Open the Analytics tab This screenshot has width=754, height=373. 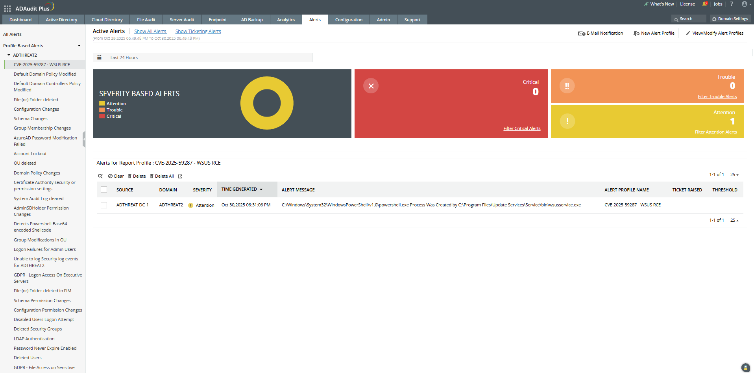pyautogui.click(x=286, y=20)
